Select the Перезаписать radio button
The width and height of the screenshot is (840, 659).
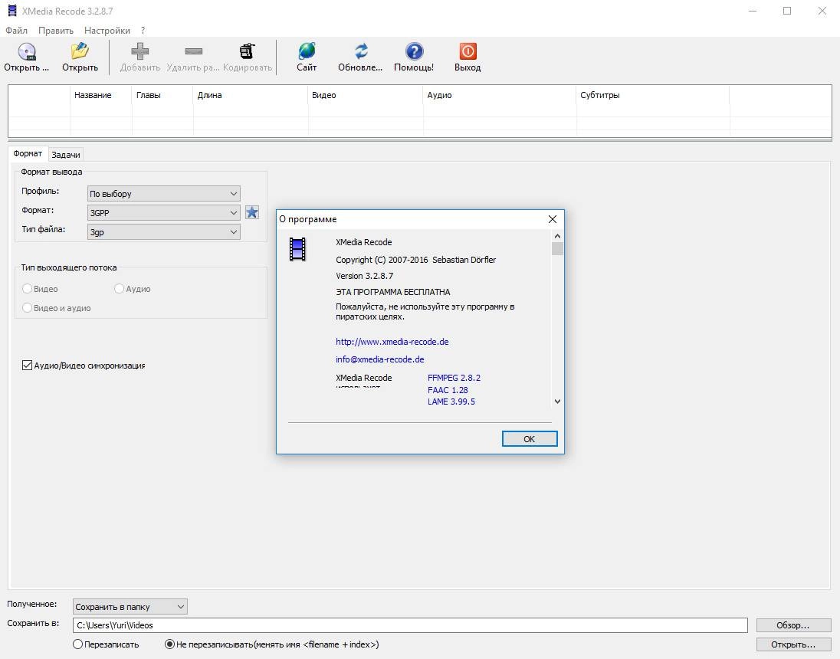click(x=77, y=644)
